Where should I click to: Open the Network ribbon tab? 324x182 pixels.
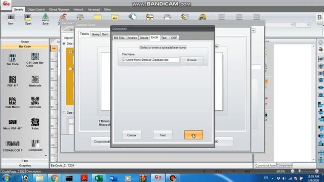click(78, 10)
